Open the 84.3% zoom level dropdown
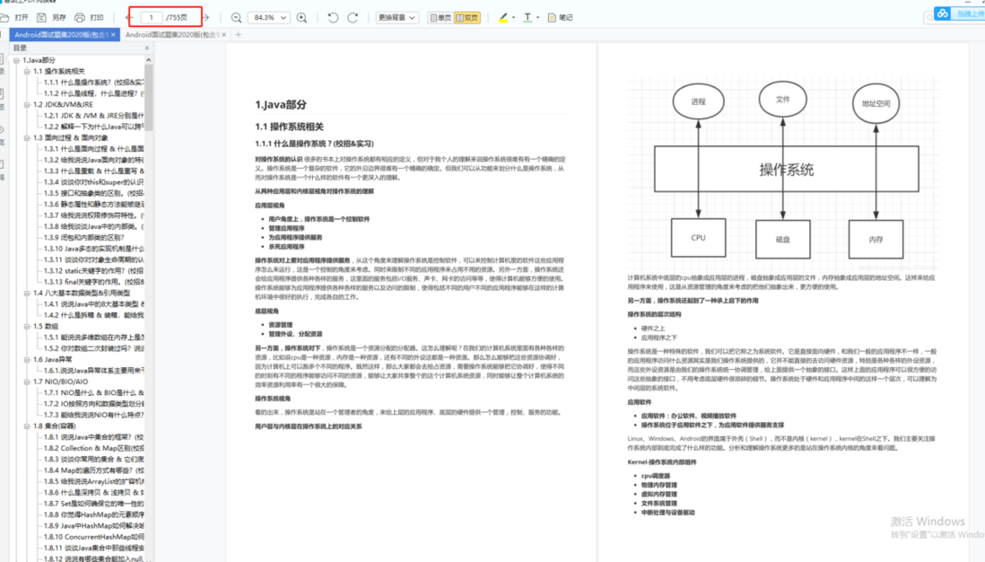This screenshot has height=562, width=985. pos(269,18)
